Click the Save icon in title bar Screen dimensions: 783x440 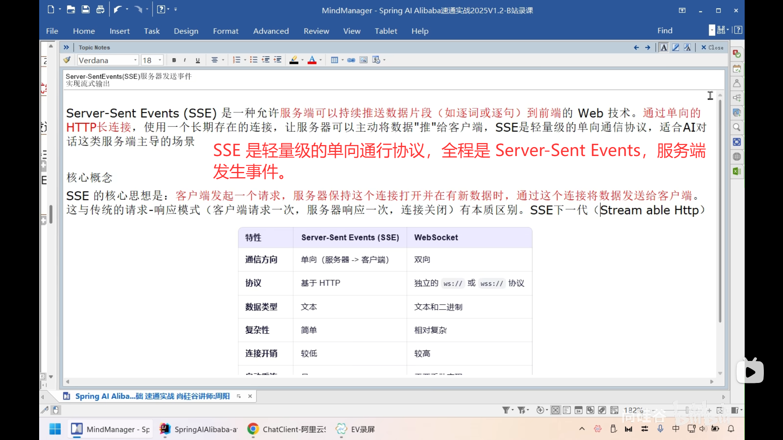tap(86, 9)
